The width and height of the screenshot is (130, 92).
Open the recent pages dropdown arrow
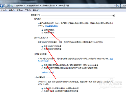[9, 6]
